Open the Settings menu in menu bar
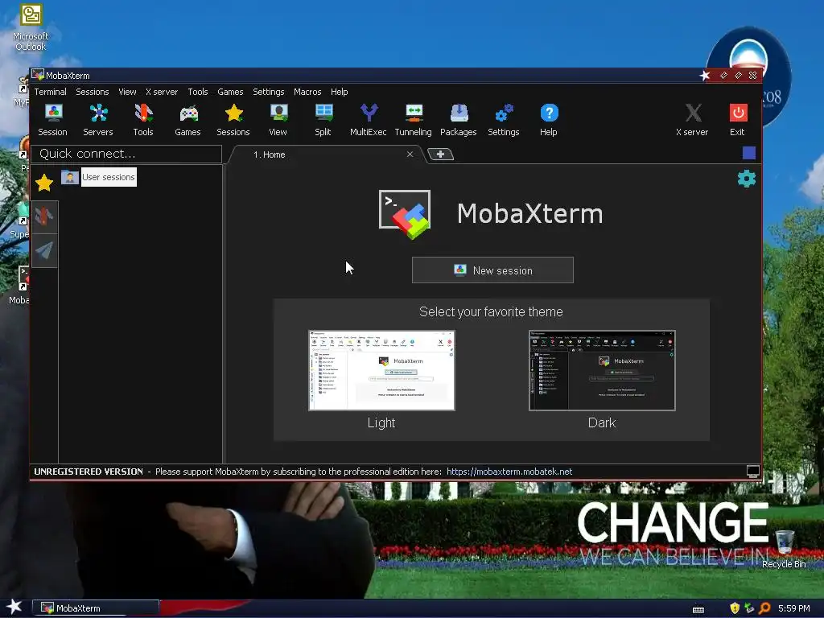Image resolution: width=824 pixels, height=618 pixels. point(269,92)
